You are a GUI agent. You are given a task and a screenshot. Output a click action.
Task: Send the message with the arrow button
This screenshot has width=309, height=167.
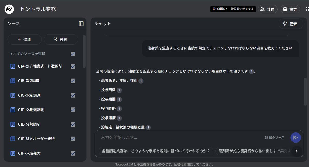(x=296, y=138)
